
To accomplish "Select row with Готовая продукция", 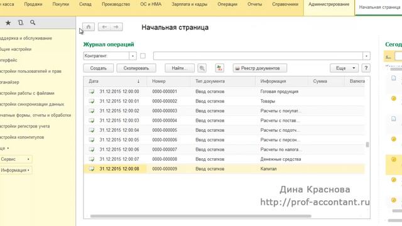I will (x=224, y=92).
